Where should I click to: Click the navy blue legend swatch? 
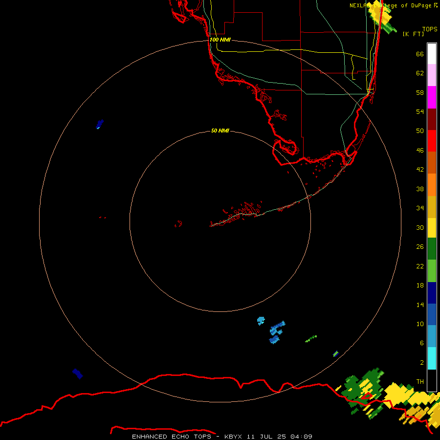[x=432, y=293]
